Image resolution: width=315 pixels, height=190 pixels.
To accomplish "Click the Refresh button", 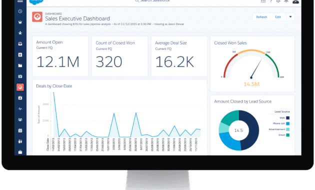I will [x=261, y=17].
